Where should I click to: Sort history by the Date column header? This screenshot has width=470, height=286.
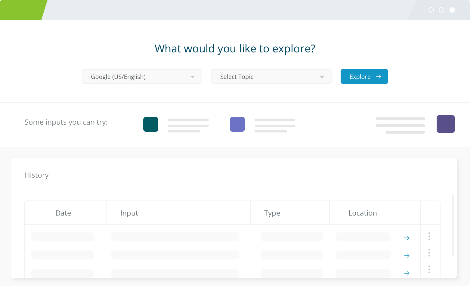tap(63, 213)
